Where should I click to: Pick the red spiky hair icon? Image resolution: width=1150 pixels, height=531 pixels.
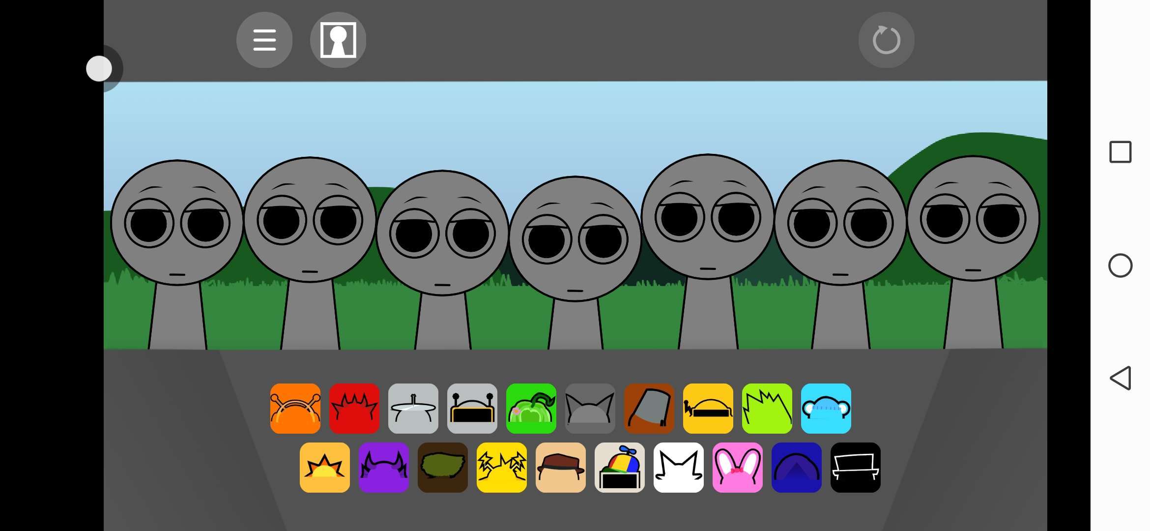click(354, 409)
